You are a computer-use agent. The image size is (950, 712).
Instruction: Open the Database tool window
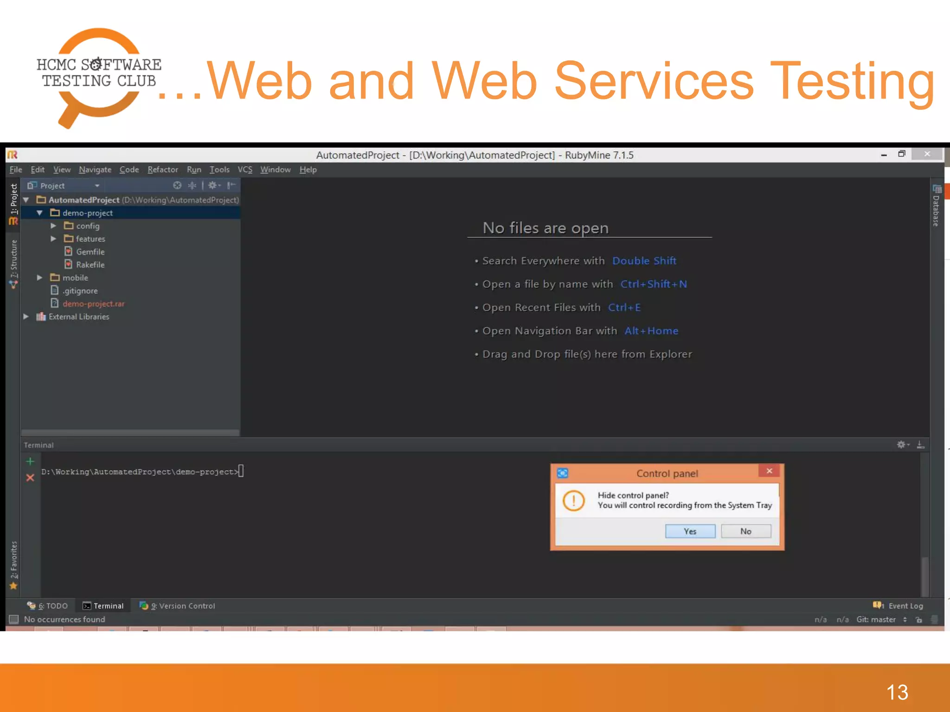click(937, 205)
